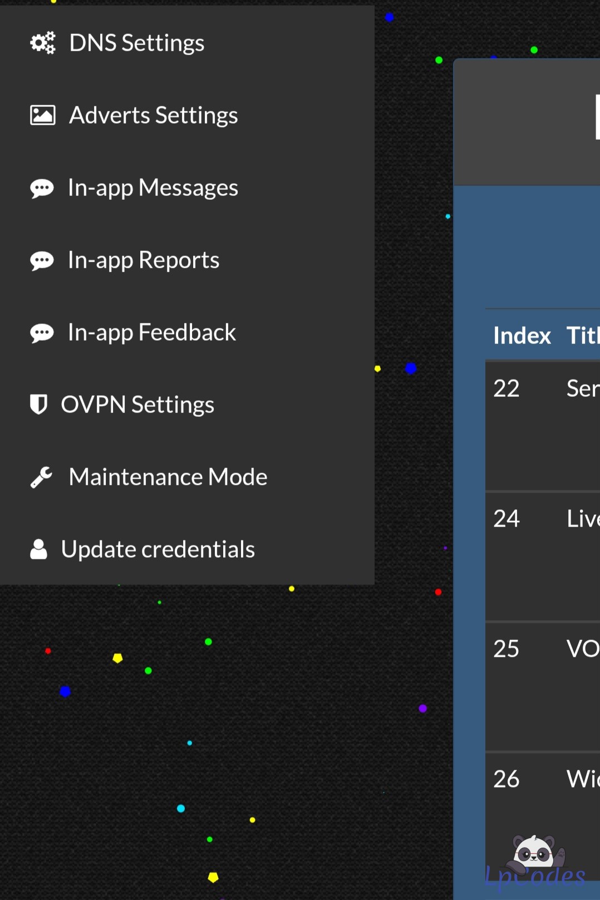Select Maintenance Mode entry
This screenshot has height=900, width=600.
click(x=187, y=477)
